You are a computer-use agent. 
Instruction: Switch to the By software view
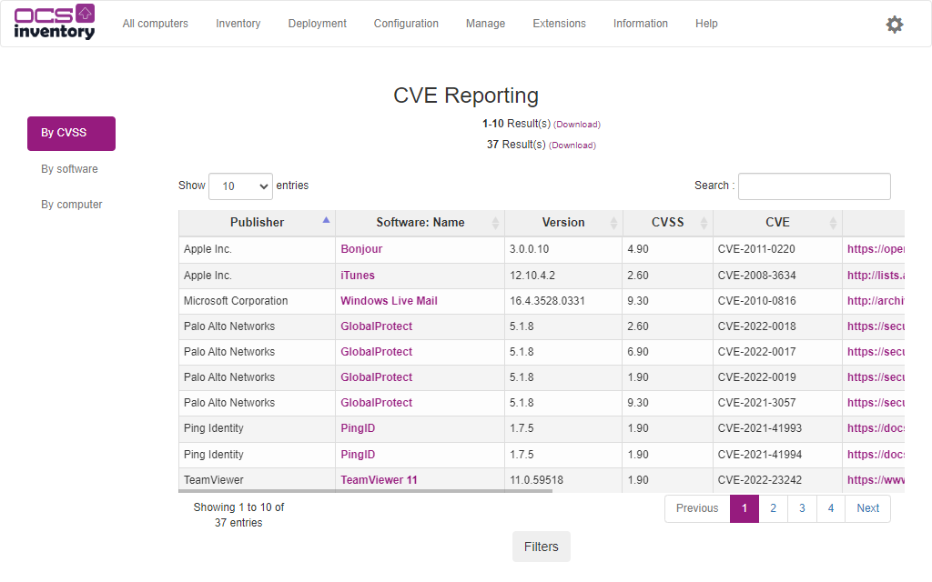[68, 168]
